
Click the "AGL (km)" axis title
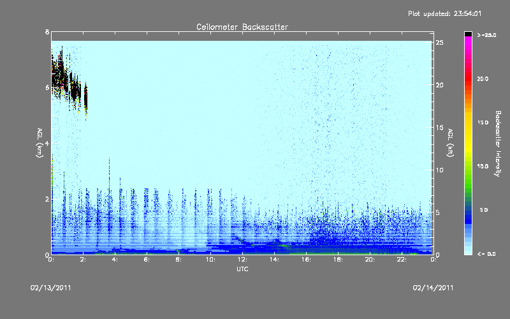tap(40, 143)
